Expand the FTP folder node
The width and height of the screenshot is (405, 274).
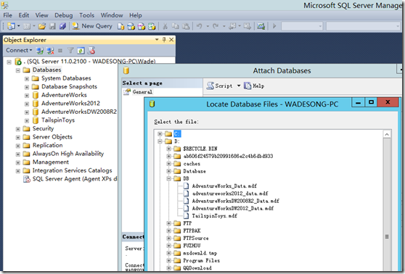coord(169,223)
